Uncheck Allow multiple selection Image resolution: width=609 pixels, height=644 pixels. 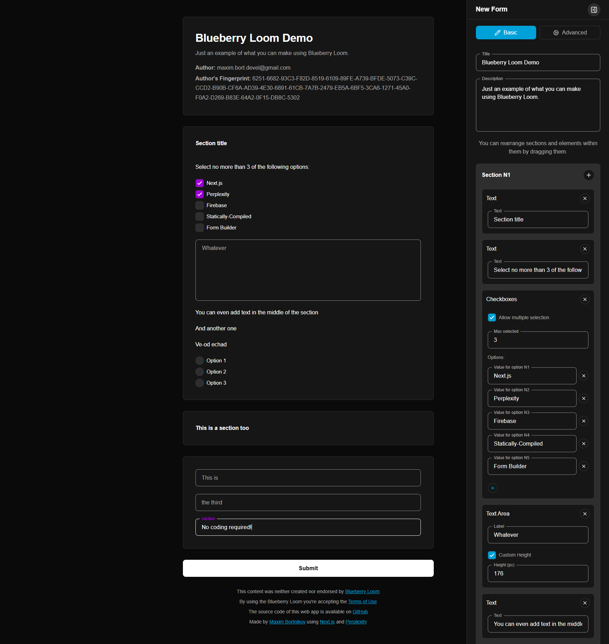pos(492,317)
